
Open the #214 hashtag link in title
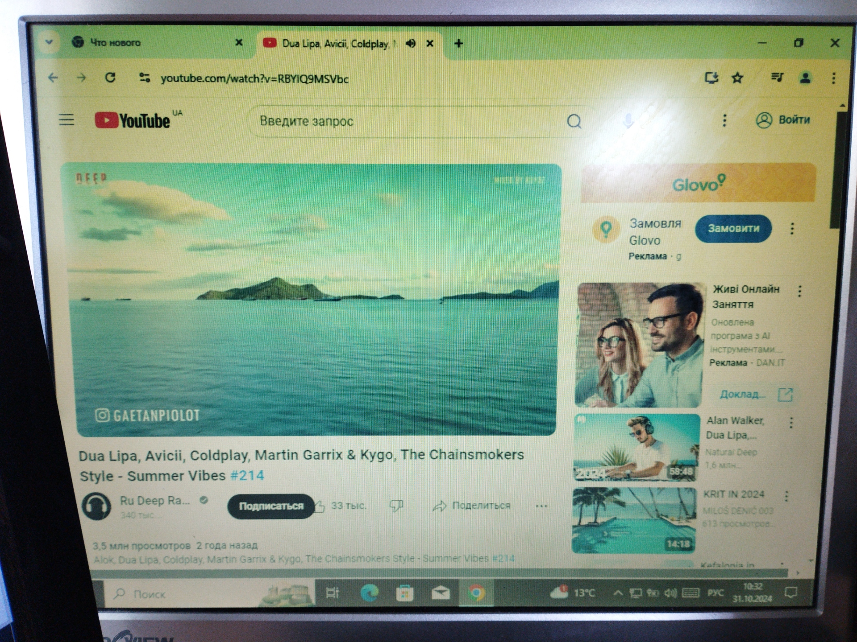(247, 475)
